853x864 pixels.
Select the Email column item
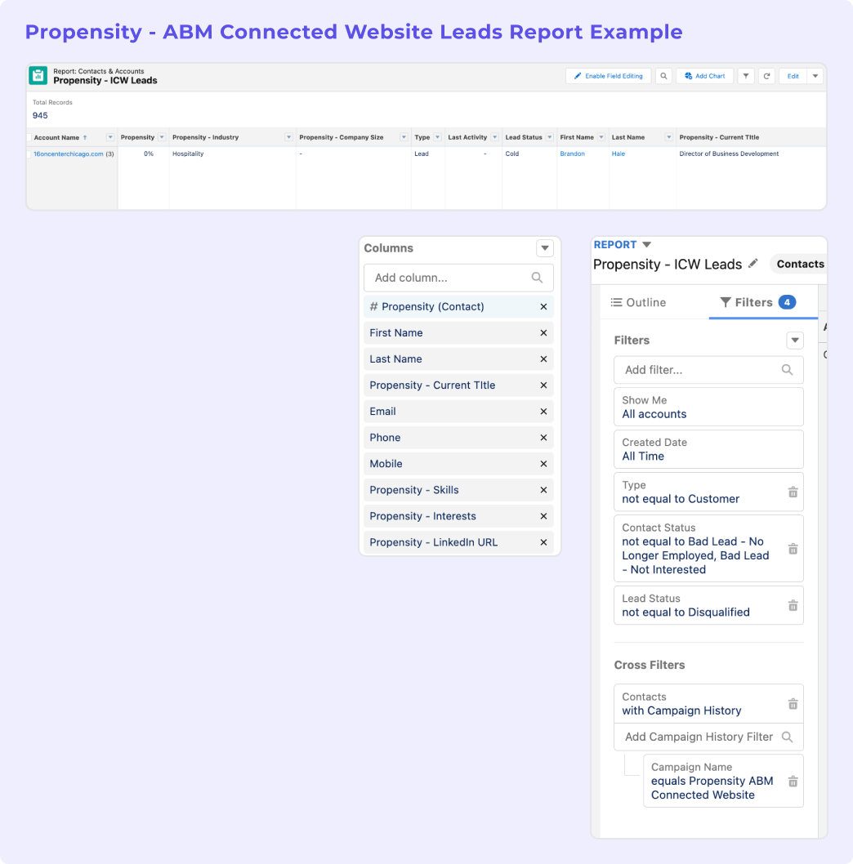[x=458, y=412]
